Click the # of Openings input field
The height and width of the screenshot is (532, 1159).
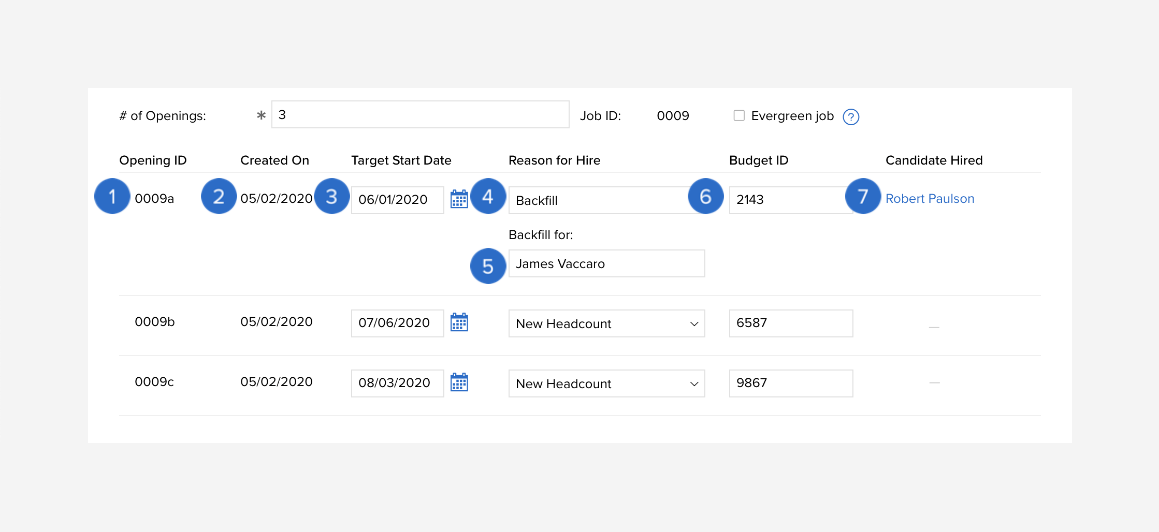coord(420,114)
